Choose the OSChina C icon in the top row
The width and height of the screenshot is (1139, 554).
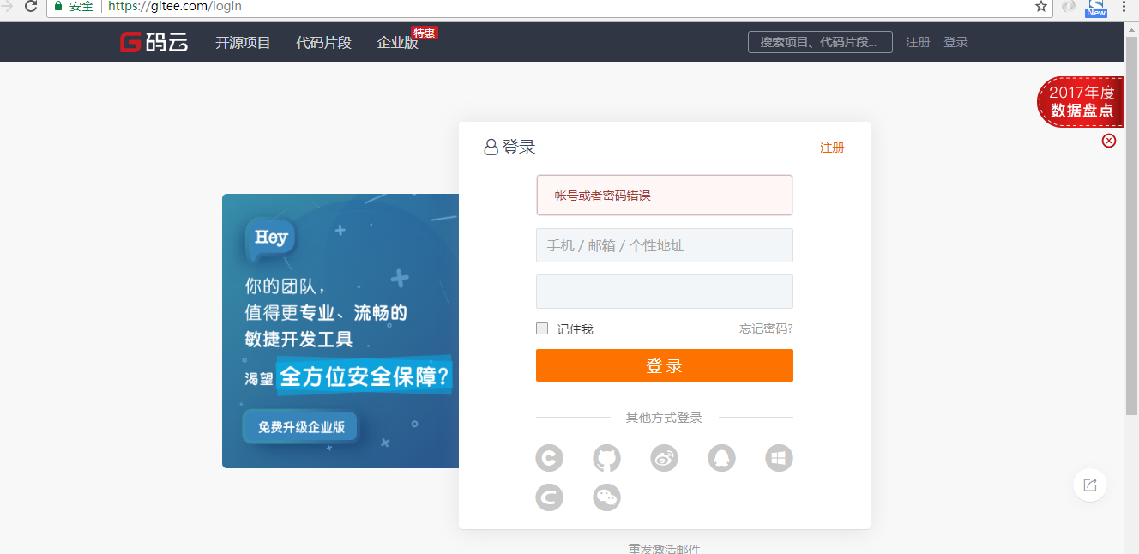tap(549, 458)
